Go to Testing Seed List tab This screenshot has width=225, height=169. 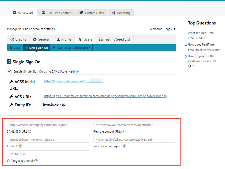(114, 39)
